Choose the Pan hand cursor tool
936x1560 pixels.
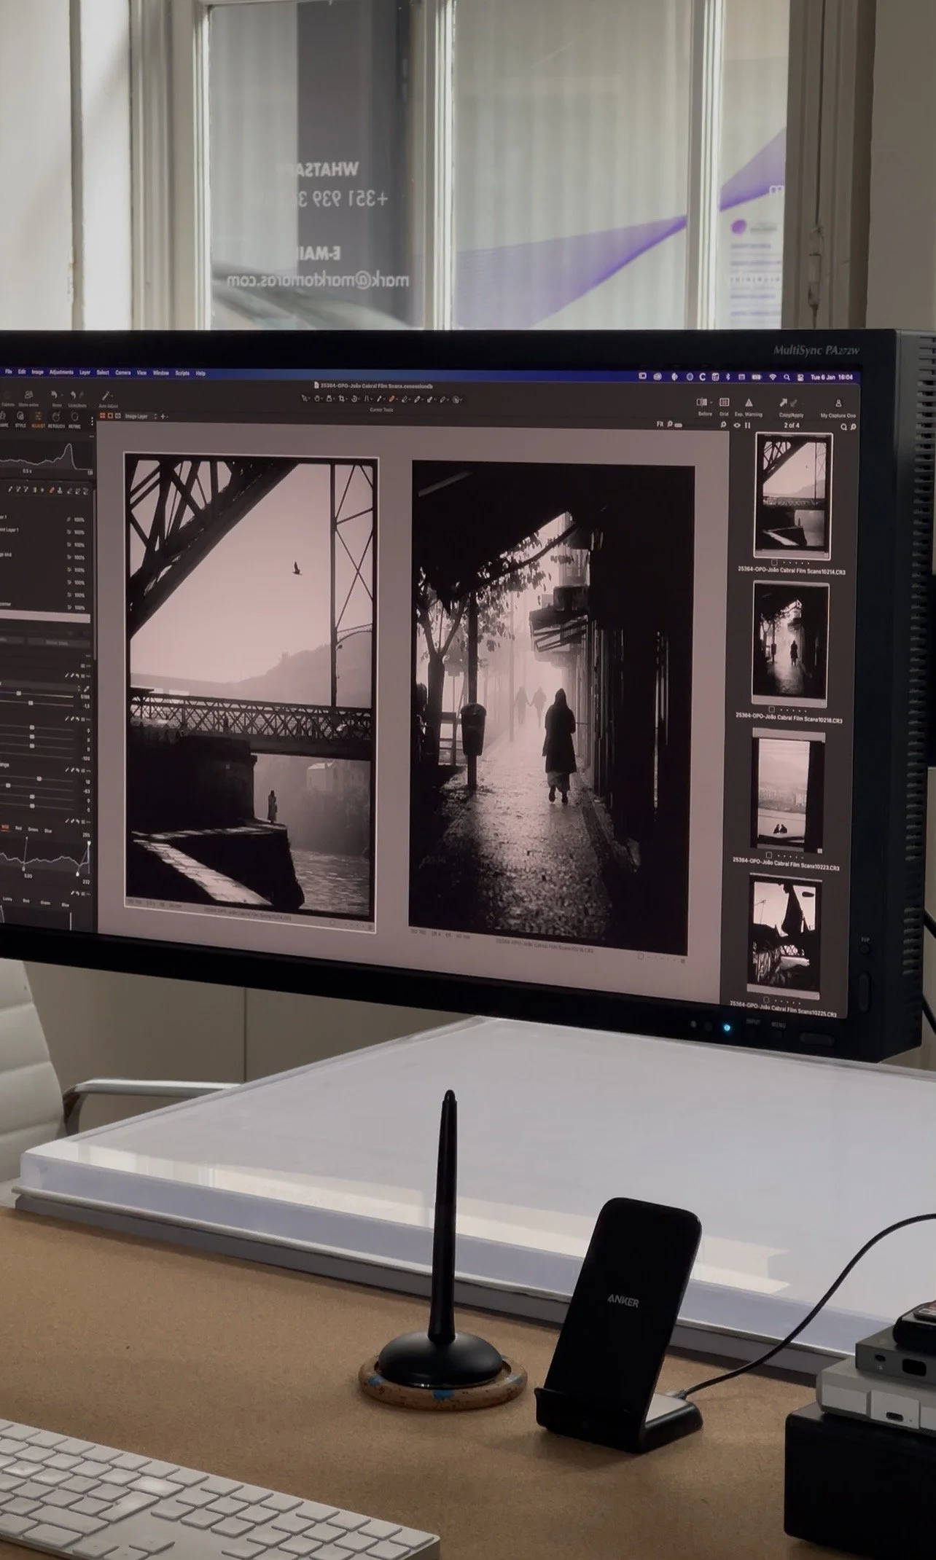(317, 399)
